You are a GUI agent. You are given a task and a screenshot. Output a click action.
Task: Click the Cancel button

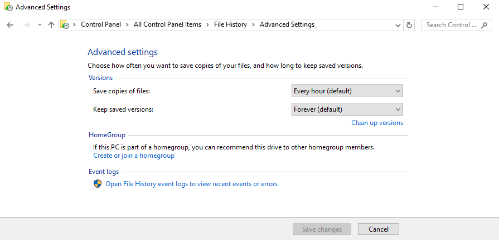tap(379, 229)
